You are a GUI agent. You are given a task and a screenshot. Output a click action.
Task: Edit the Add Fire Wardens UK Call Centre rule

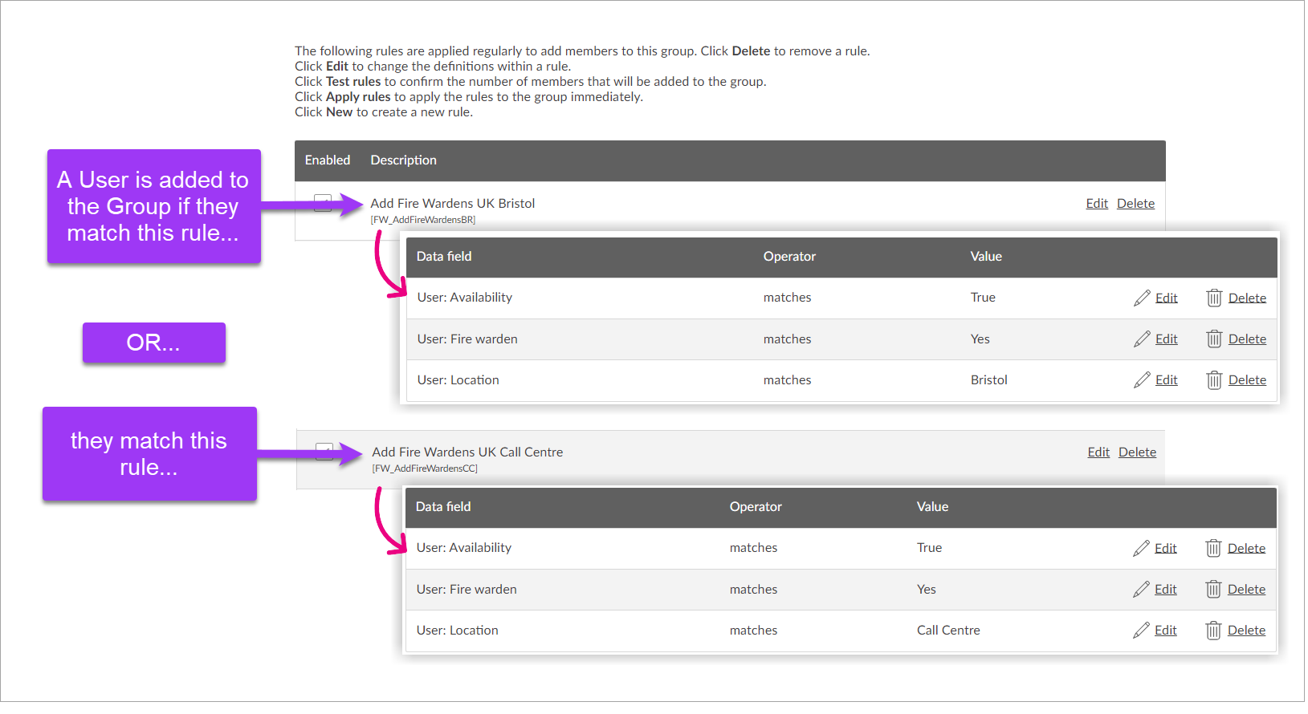coord(1098,452)
